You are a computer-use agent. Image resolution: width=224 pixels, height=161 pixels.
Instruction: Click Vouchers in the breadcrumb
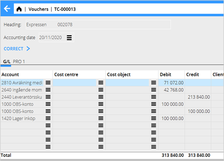click(x=39, y=9)
